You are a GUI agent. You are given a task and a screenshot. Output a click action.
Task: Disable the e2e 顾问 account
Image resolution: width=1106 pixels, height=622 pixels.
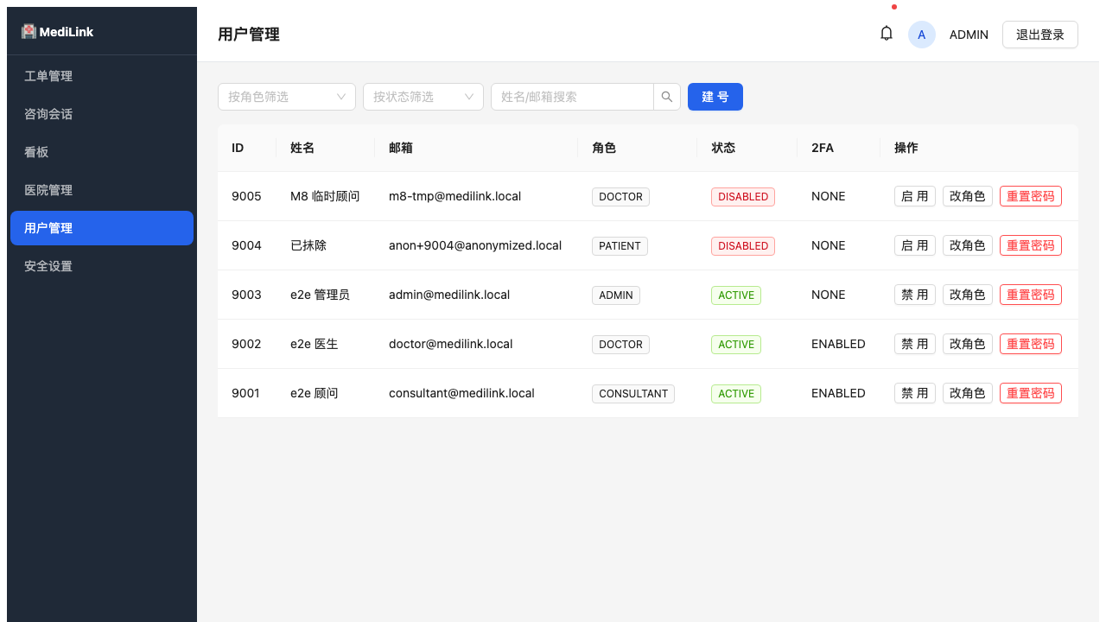915,393
